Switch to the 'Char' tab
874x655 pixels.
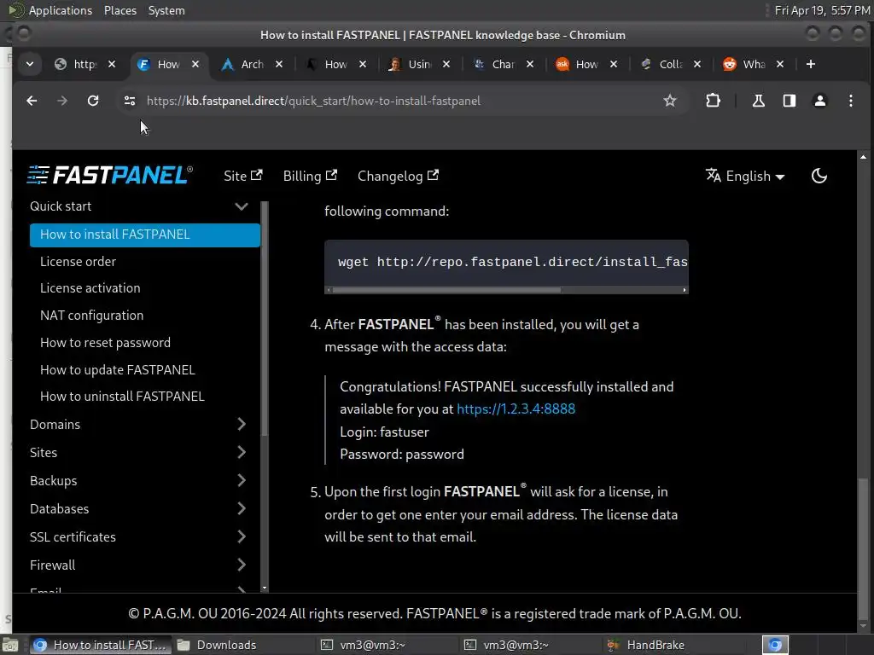tap(494, 64)
